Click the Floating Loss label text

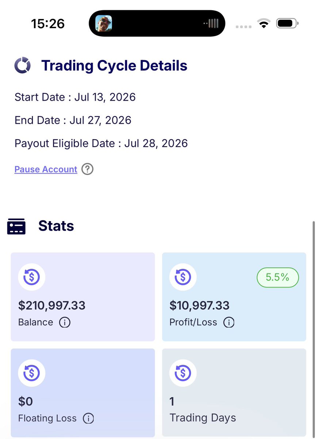click(x=47, y=418)
